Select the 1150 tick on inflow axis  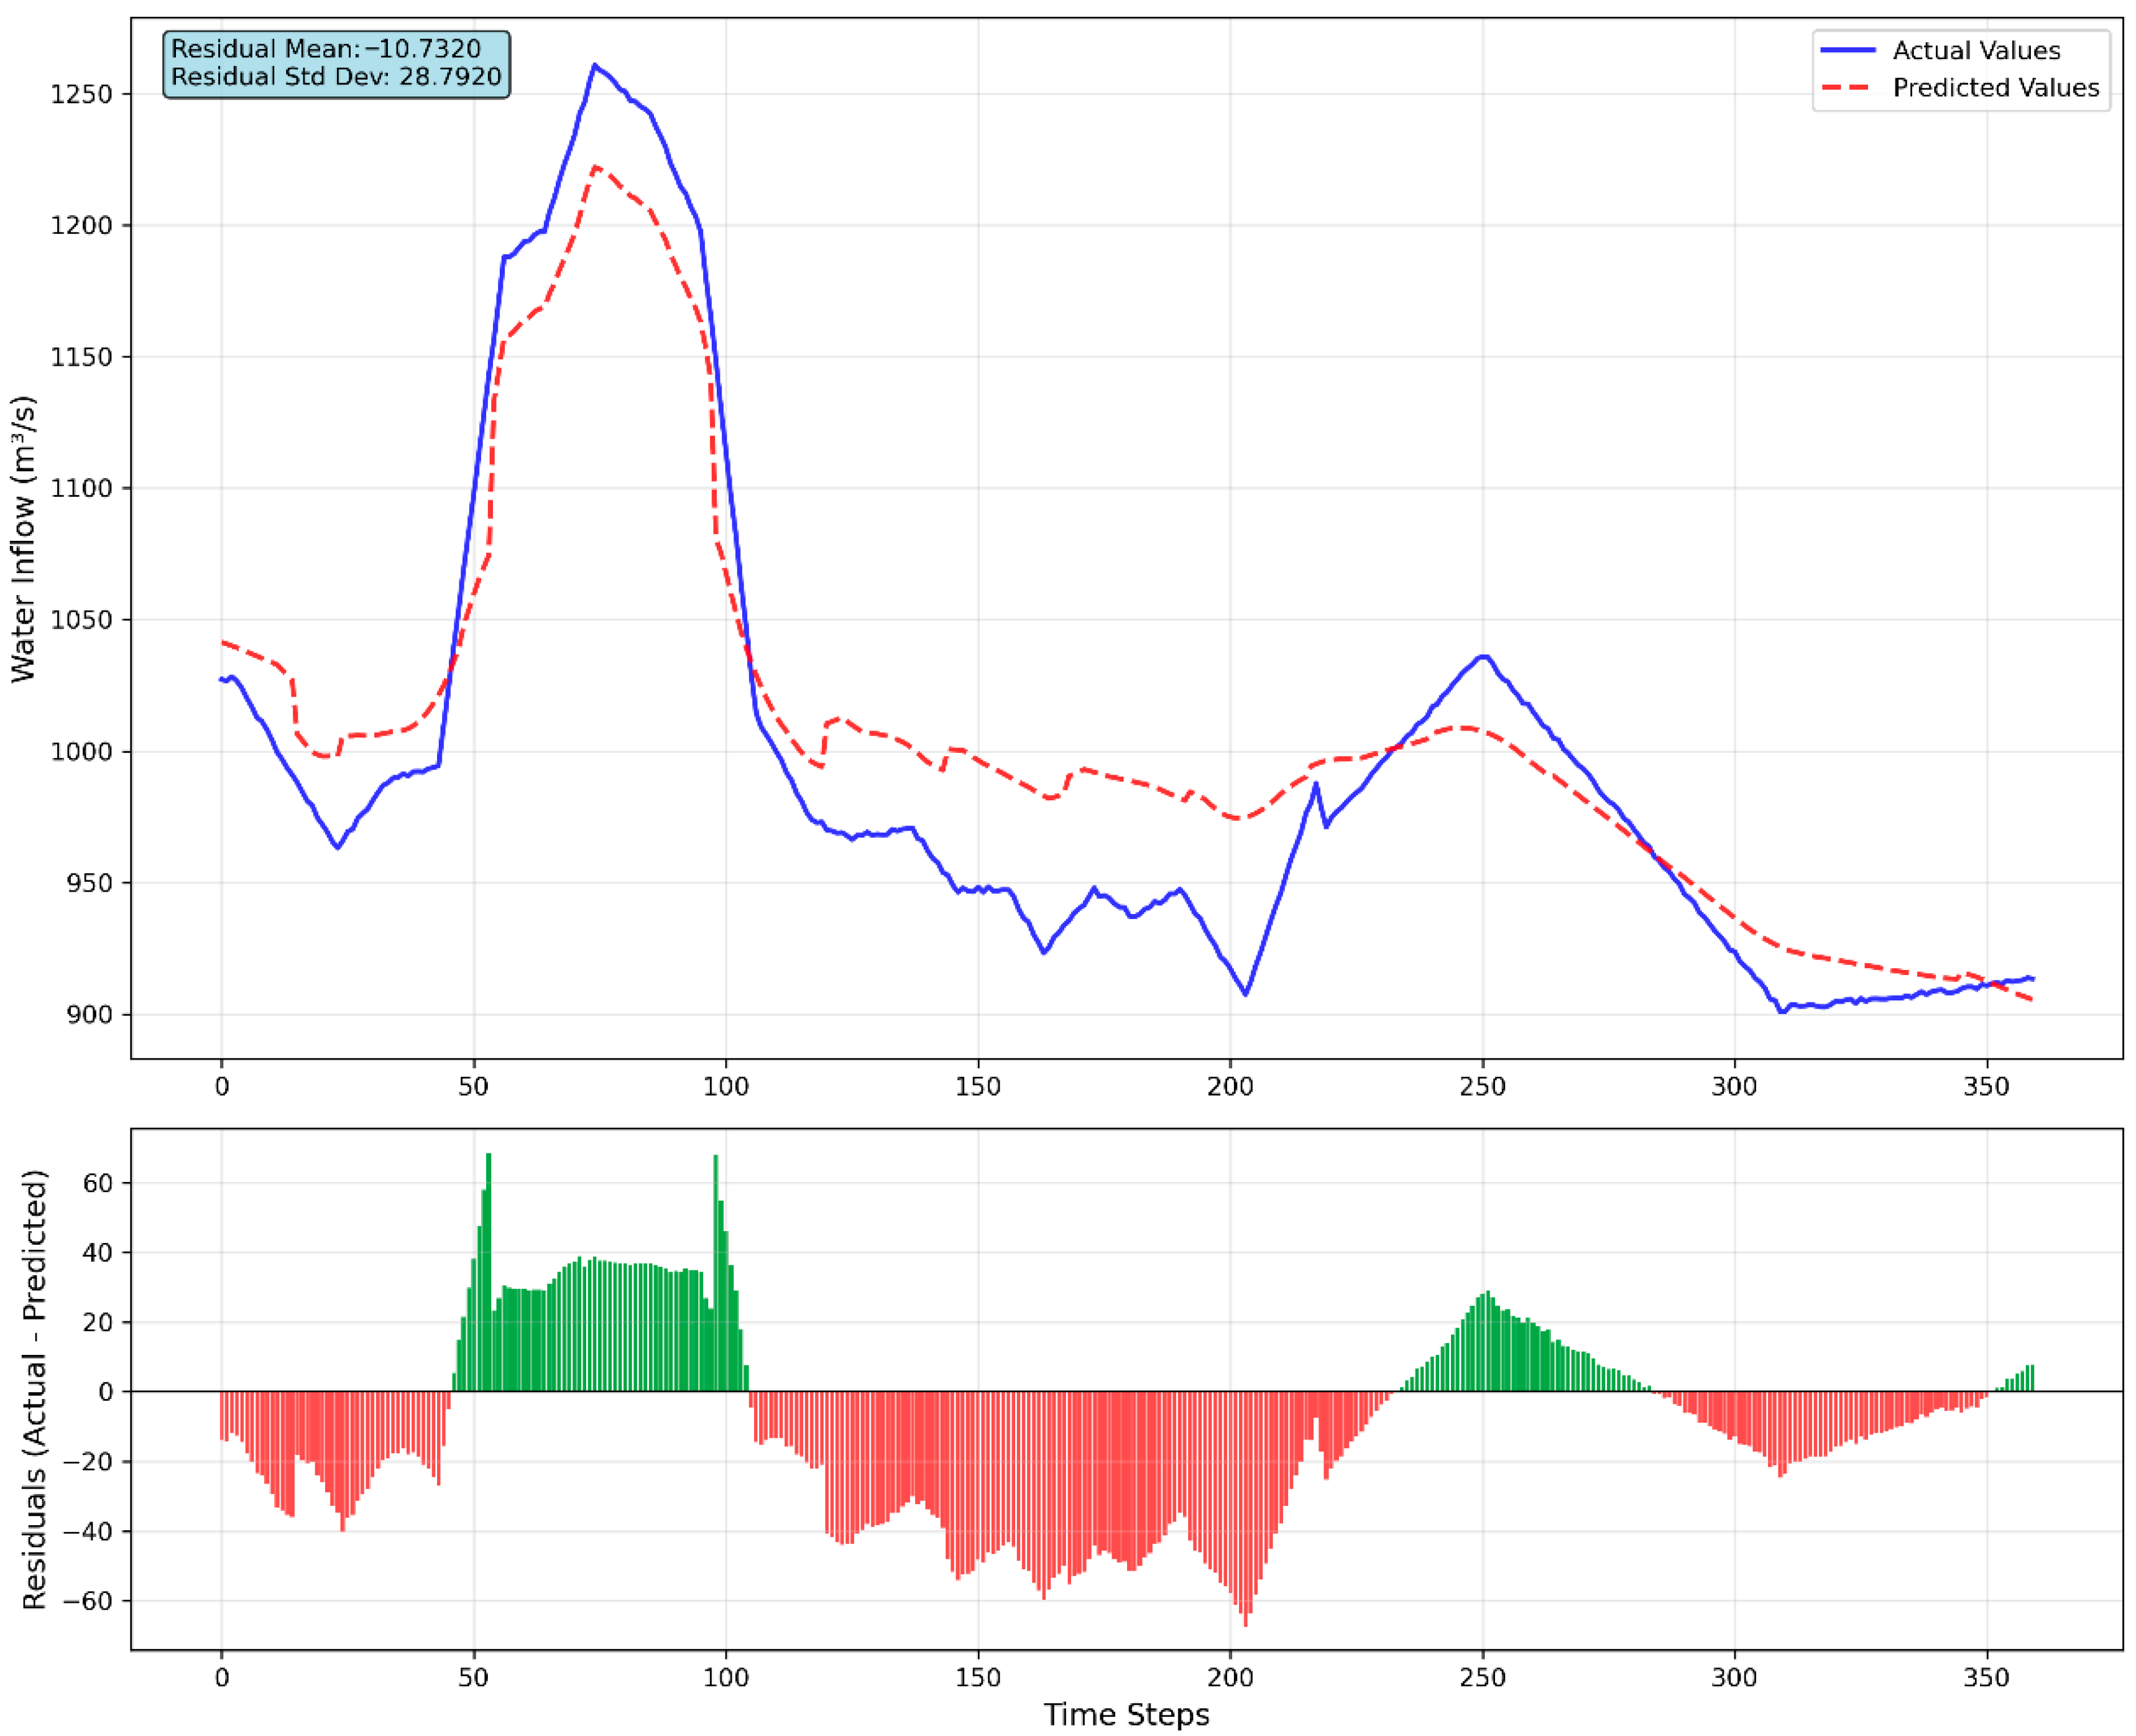[82, 358]
